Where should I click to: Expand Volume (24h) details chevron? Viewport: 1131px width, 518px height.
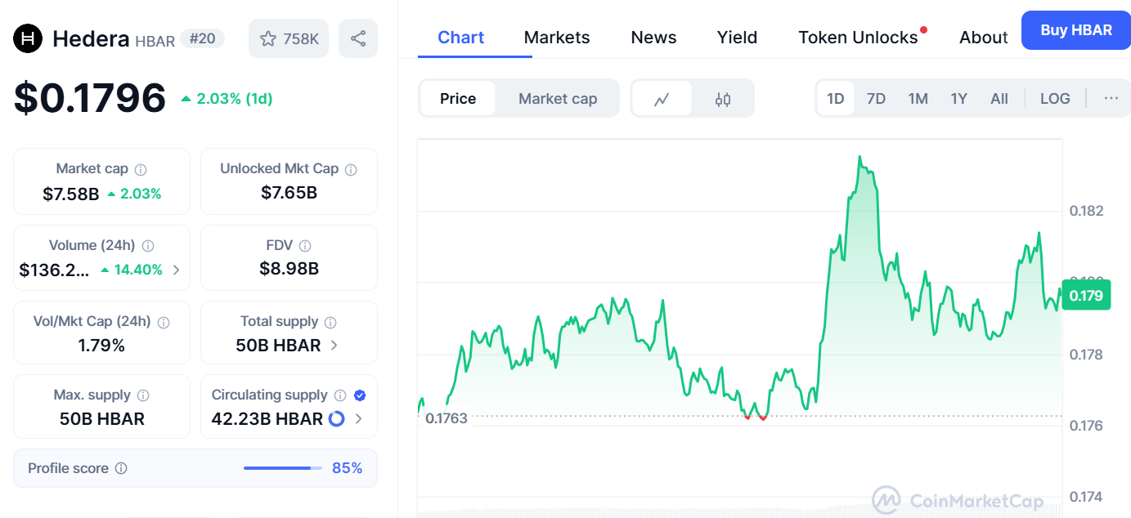coord(177,270)
